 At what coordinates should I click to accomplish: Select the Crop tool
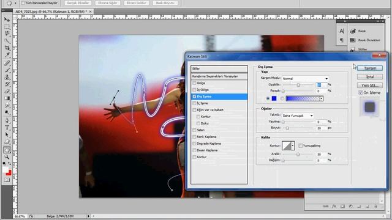[7, 48]
